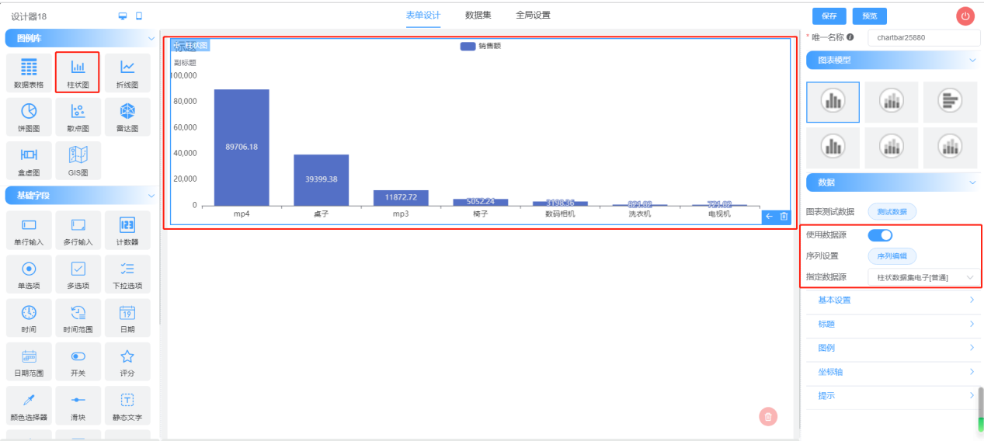Add a 开关 switch field

click(x=78, y=363)
